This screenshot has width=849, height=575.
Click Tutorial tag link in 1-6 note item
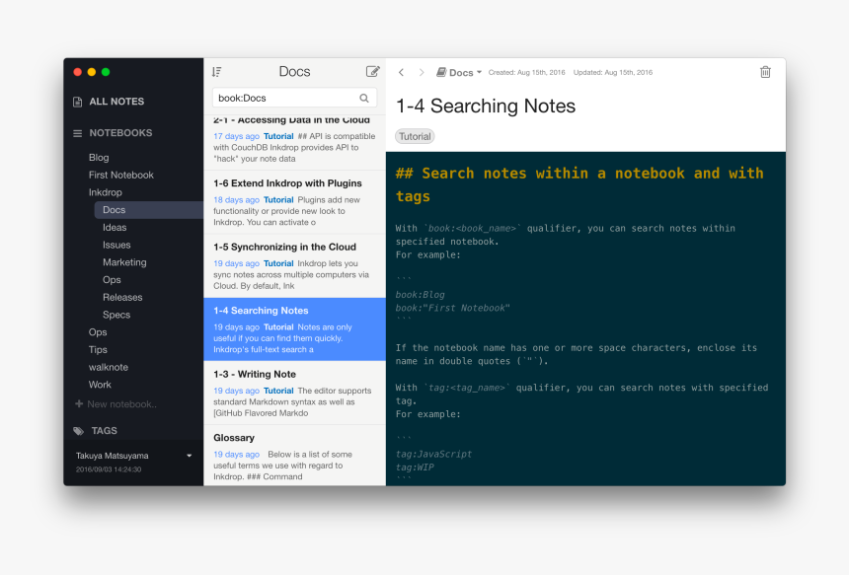coord(278,200)
